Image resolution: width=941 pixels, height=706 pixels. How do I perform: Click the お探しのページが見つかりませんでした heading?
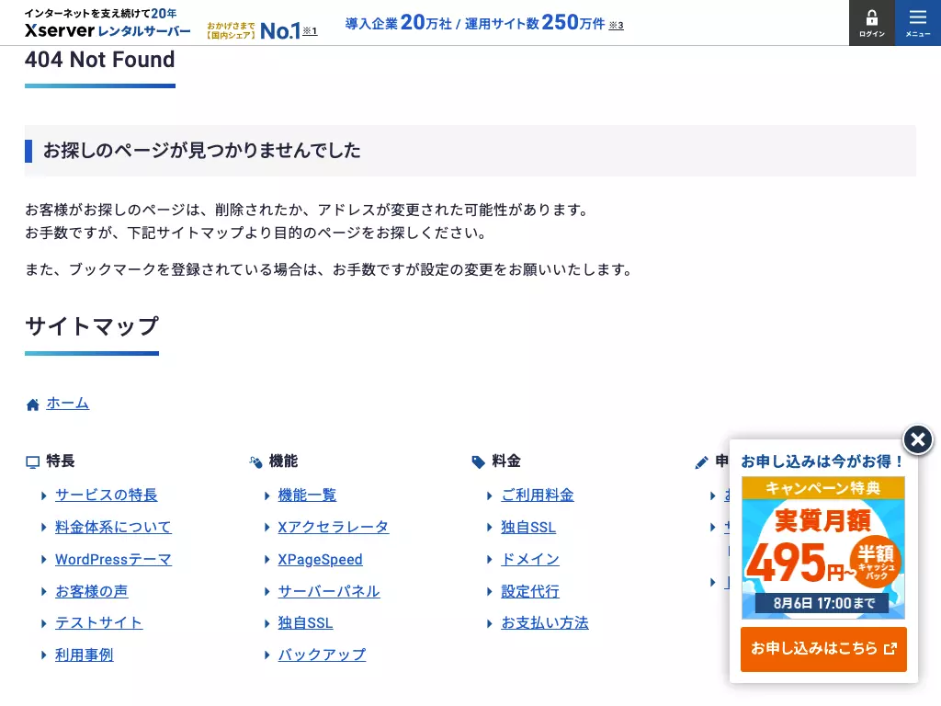tap(201, 150)
